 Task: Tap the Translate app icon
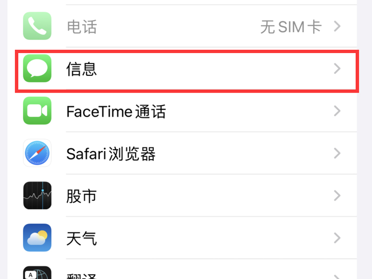coord(37,273)
